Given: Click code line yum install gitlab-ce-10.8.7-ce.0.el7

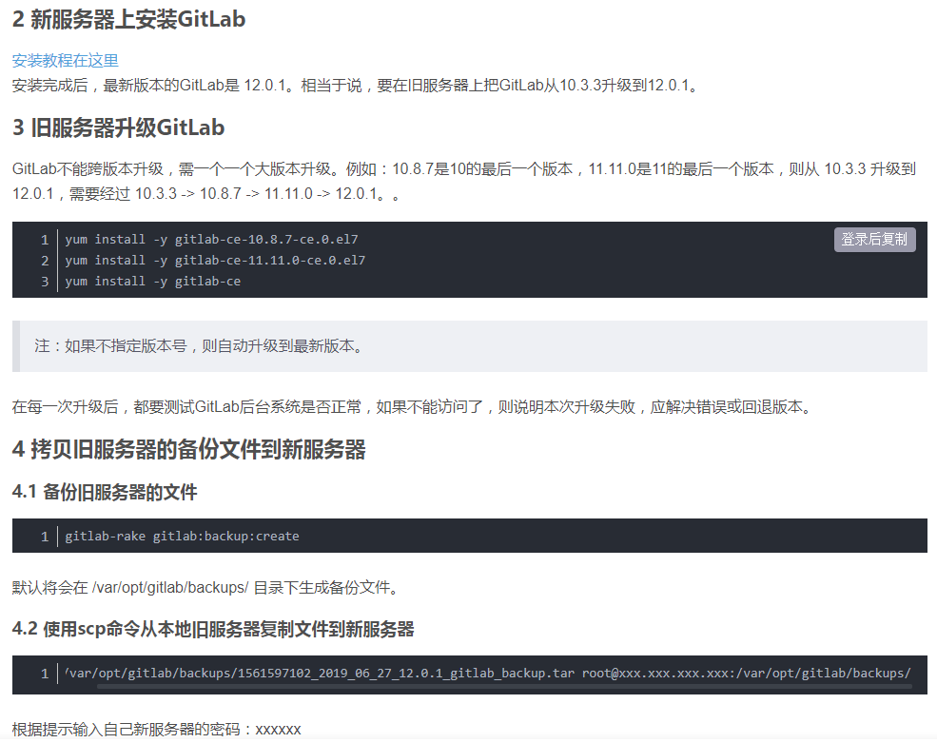Looking at the screenshot, I should click(211, 239).
